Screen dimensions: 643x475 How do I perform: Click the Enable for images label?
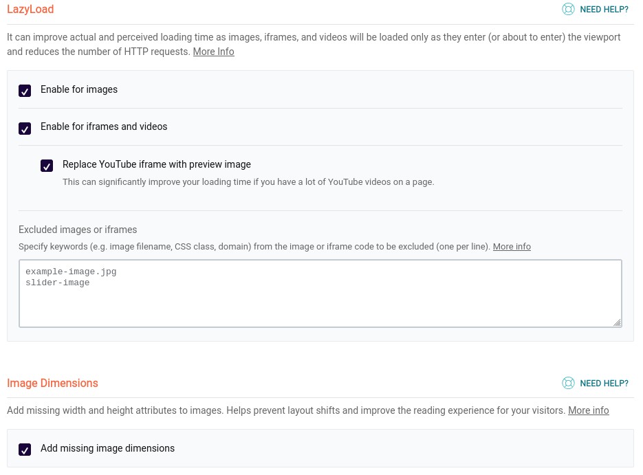(78, 89)
